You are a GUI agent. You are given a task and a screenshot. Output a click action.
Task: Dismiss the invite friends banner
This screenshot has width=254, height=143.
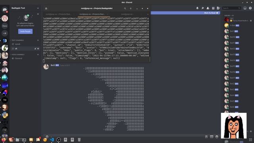tap(38, 14)
